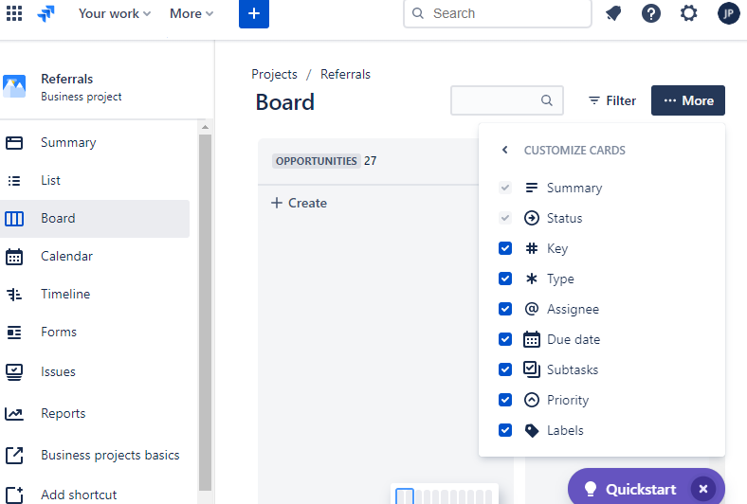Click the sidebar scroll-up arrow
The height and width of the screenshot is (504, 747).
206,127
